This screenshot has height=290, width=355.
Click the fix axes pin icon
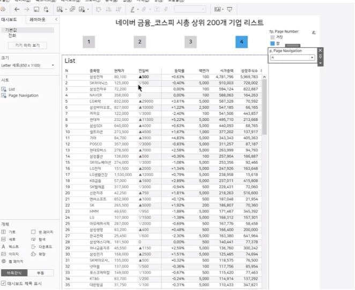pyautogui.click(x=166, y=9)
